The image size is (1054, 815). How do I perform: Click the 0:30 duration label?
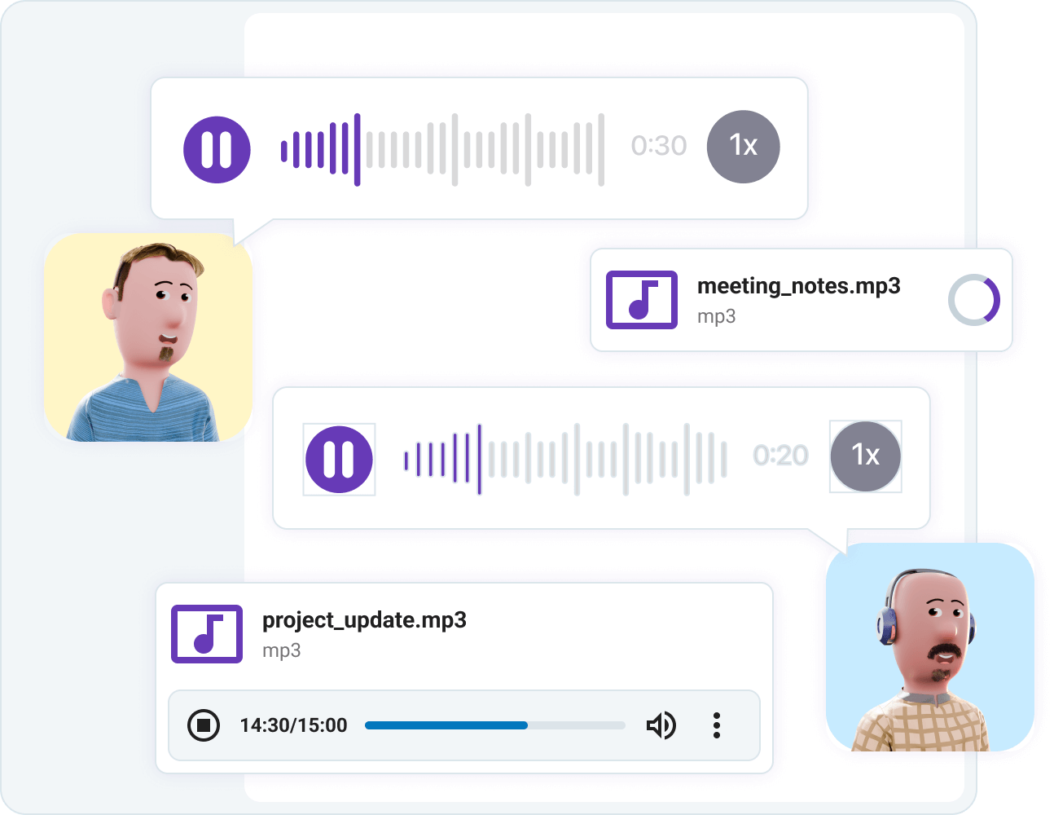click(x=658, y=146)
